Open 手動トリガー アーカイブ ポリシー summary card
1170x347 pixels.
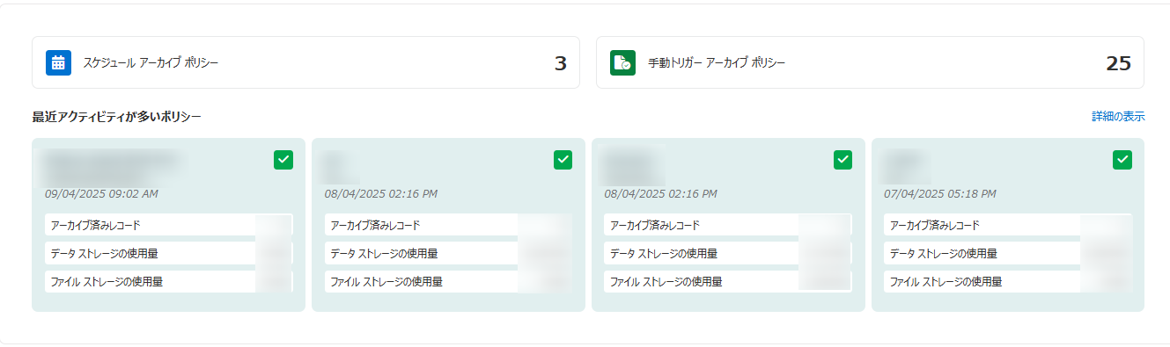click(870, 62)
